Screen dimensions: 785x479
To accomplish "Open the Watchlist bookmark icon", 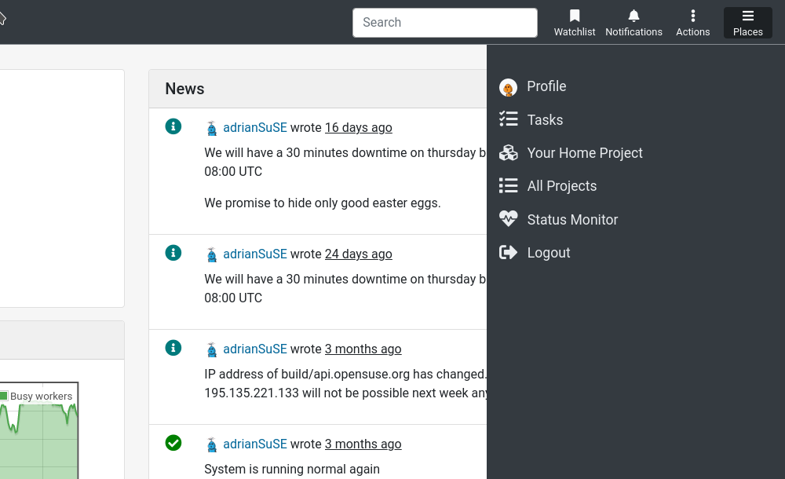I will 575,16.
